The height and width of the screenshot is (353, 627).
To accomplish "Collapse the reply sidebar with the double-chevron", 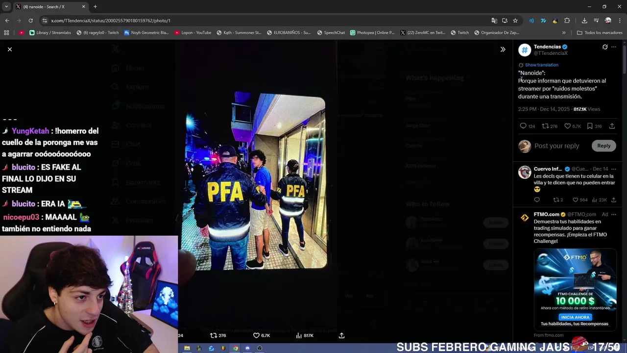I will (503, 49).
